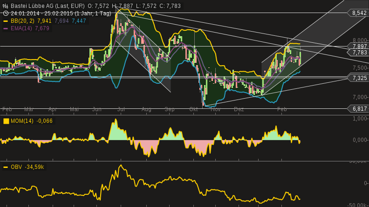This screenshot has width=369, height=207.
Task: Click the OBV indicator label
Action: (16, 167)
